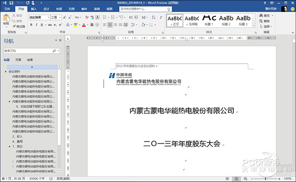
Task: Click the distributed alignment icon
Action: pos(125,25)
